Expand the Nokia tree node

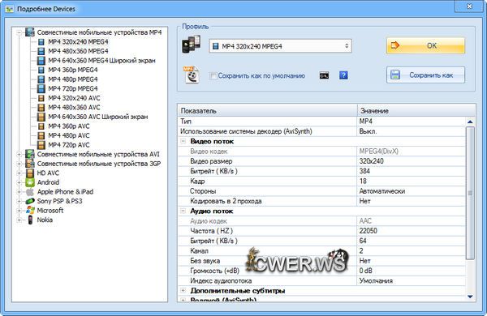[x=19, y=220]
